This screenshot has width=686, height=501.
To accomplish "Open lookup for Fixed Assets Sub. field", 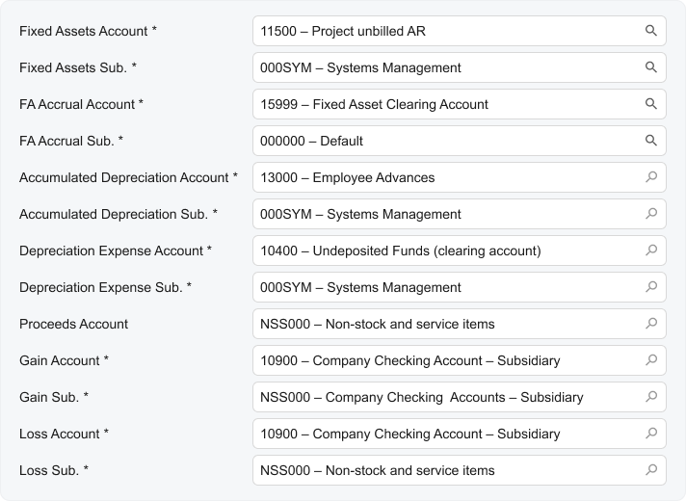I will click(x=651, y=67).
